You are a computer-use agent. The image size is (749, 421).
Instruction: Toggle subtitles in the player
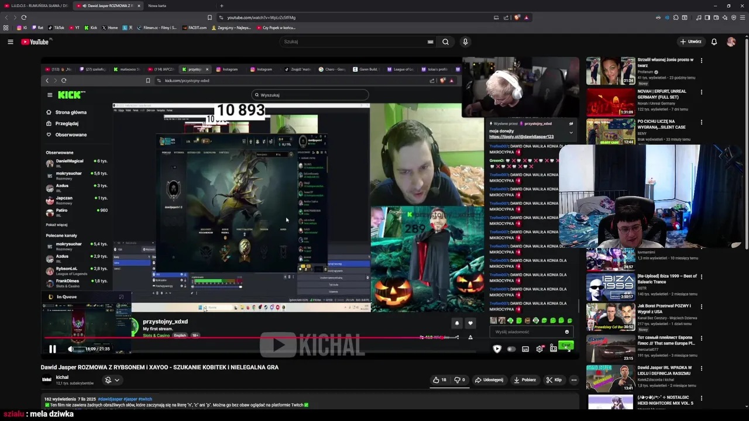pyautogui.click(x=525, y=349)
